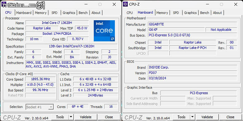Open the Tools dropdown arrow in the left window
Screen dimensions: 243x121
71,117
